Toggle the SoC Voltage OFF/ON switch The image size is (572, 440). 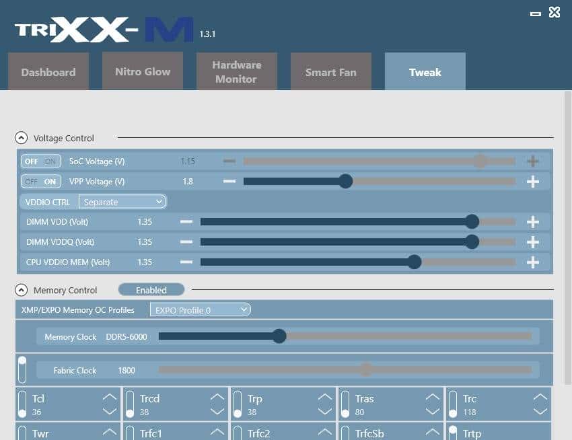(41, 161)
